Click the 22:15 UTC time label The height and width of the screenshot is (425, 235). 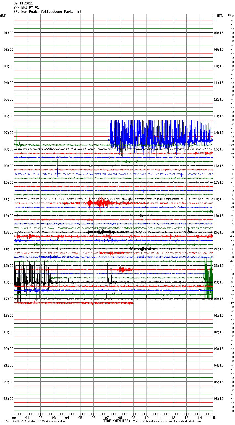pyautogui.click(x=219, y=266)
